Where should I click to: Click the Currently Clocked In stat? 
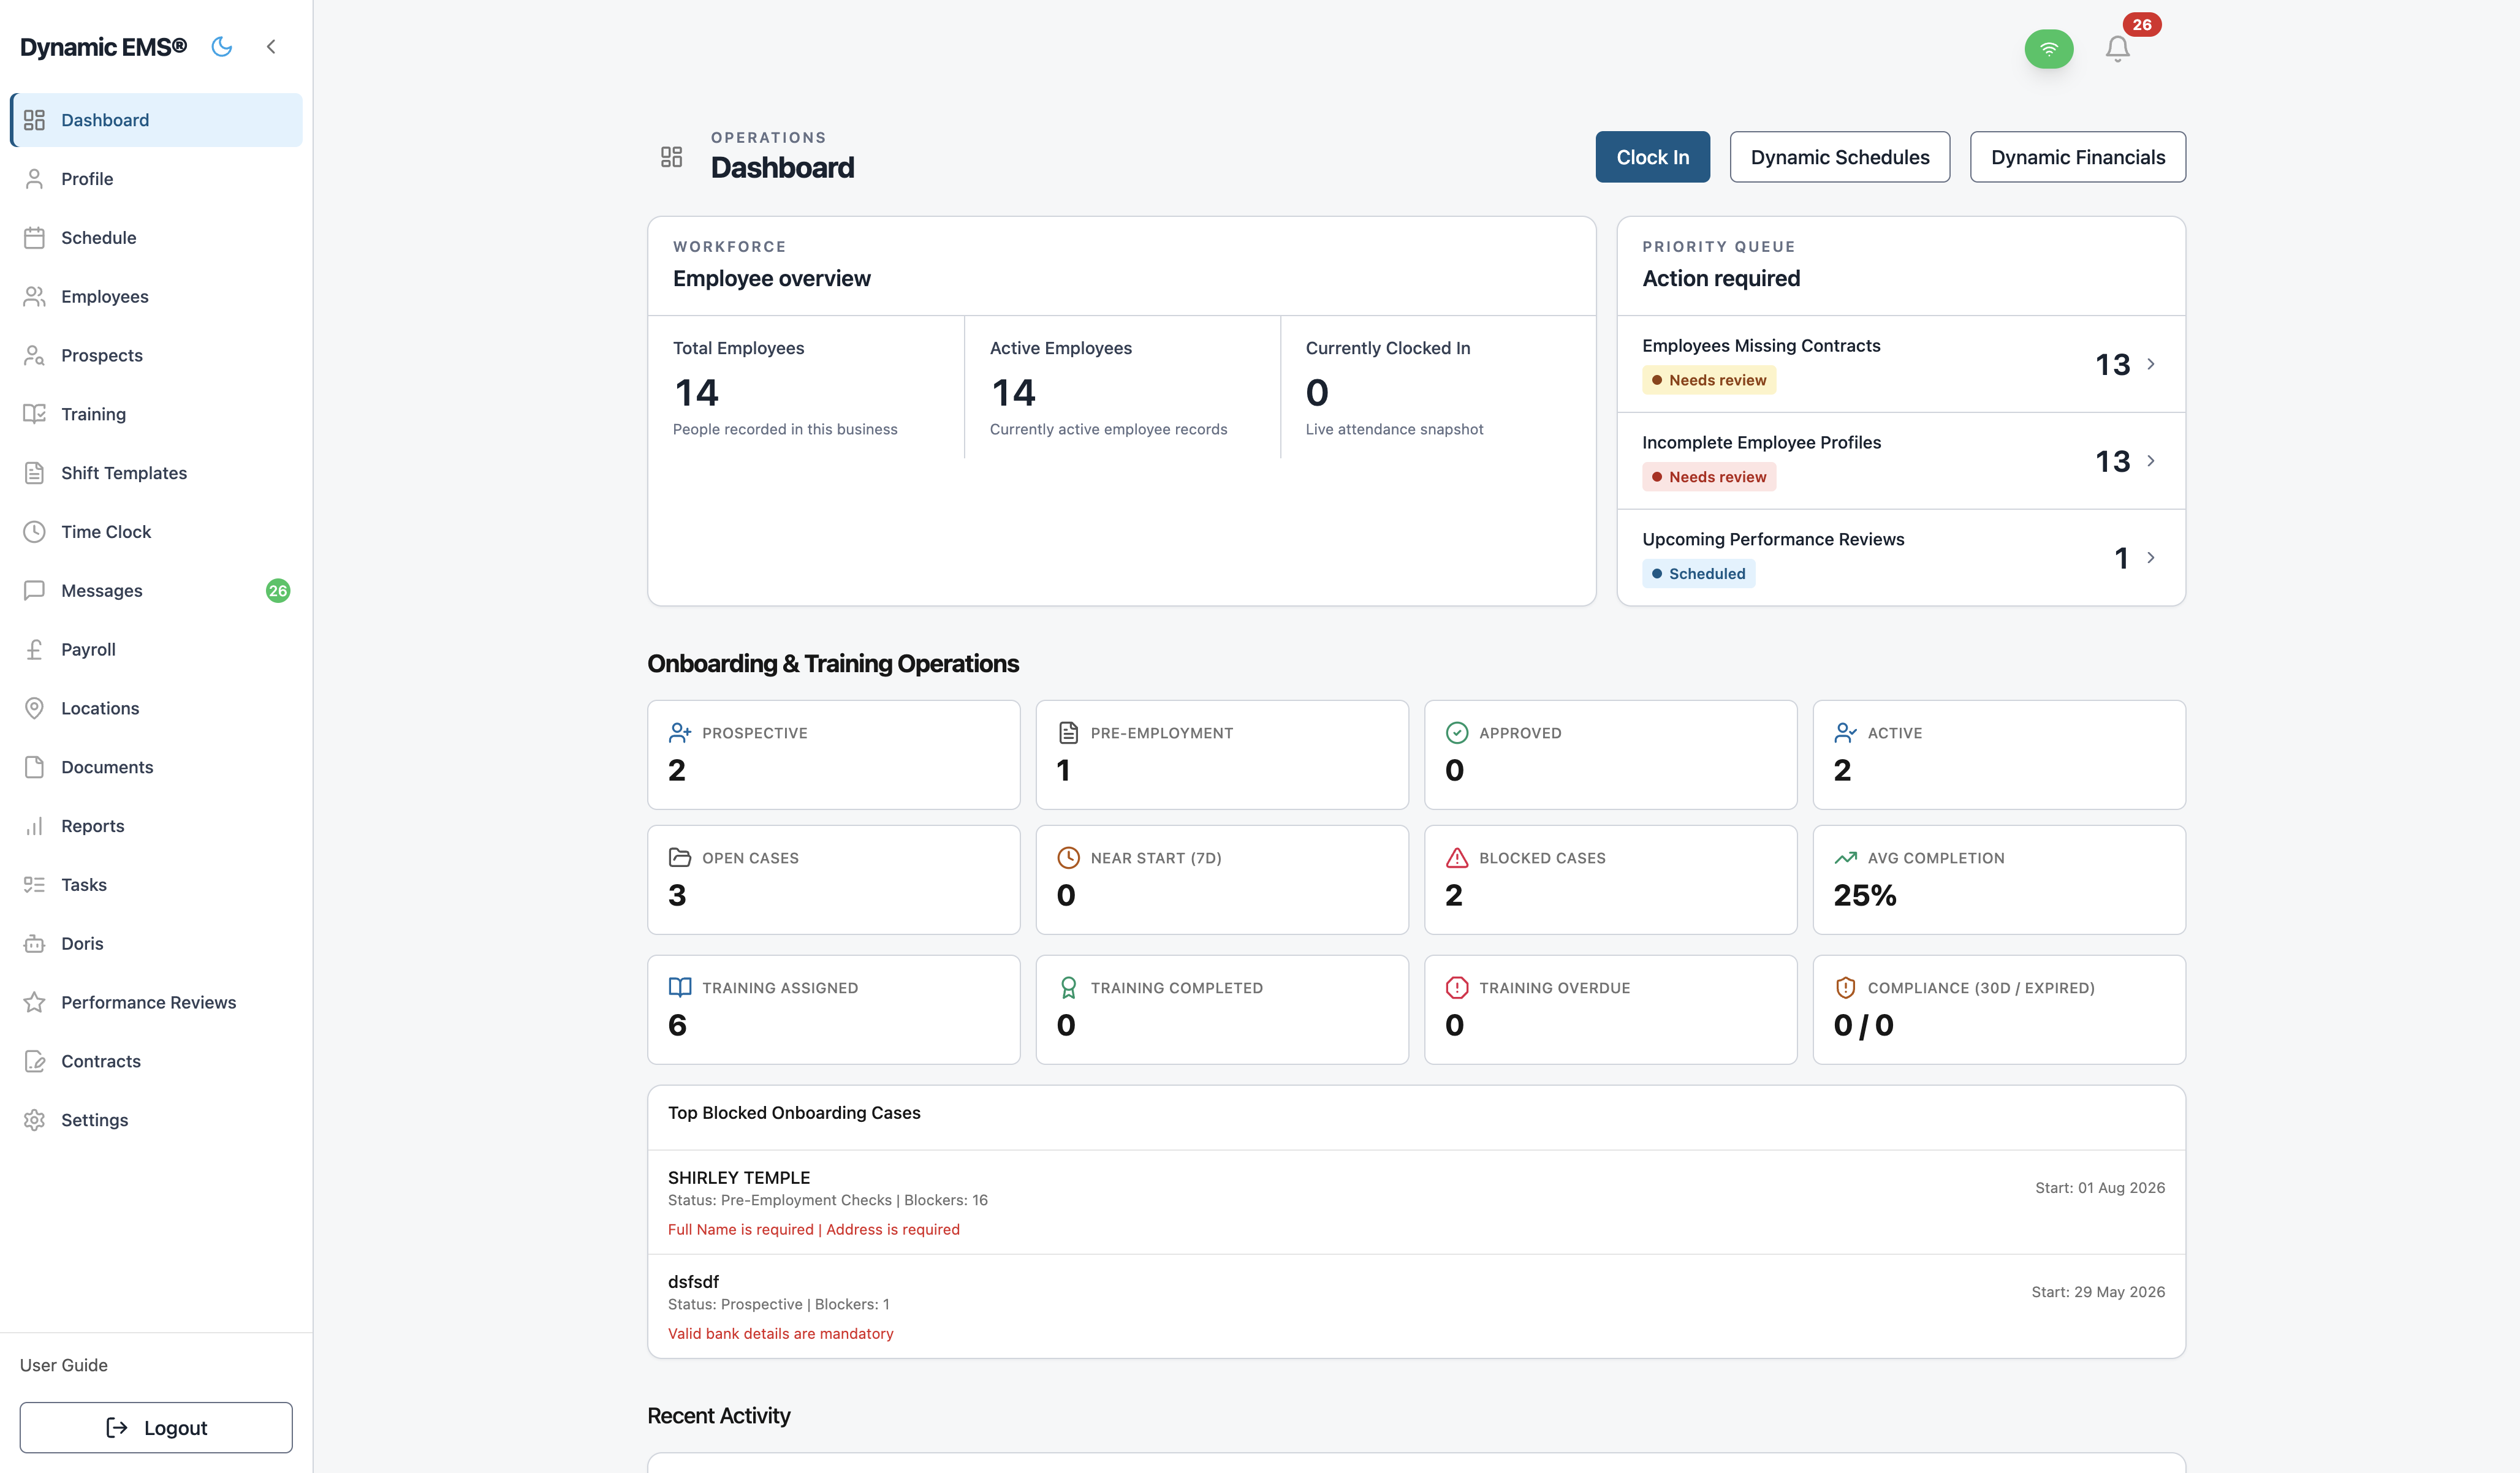pos(1438,388)
